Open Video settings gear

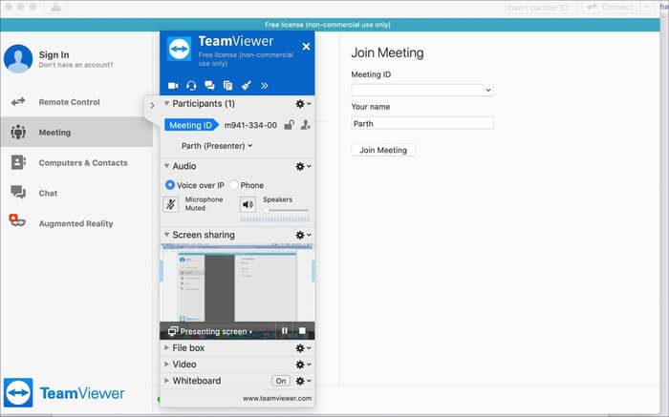point(303,365)
